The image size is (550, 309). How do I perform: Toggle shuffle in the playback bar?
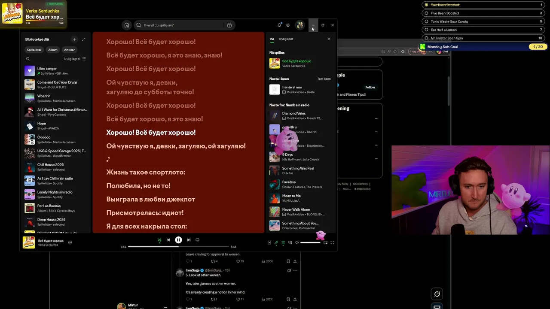(x=159, y=240)
